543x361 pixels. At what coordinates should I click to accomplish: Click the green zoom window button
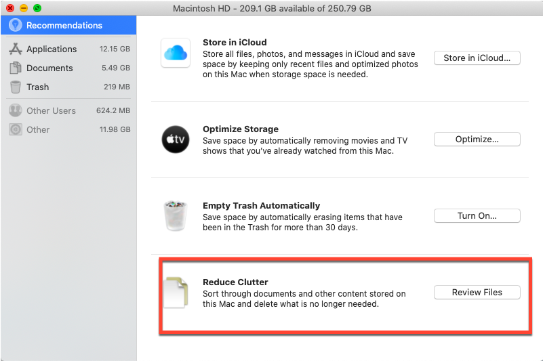(x=37, y=8)
